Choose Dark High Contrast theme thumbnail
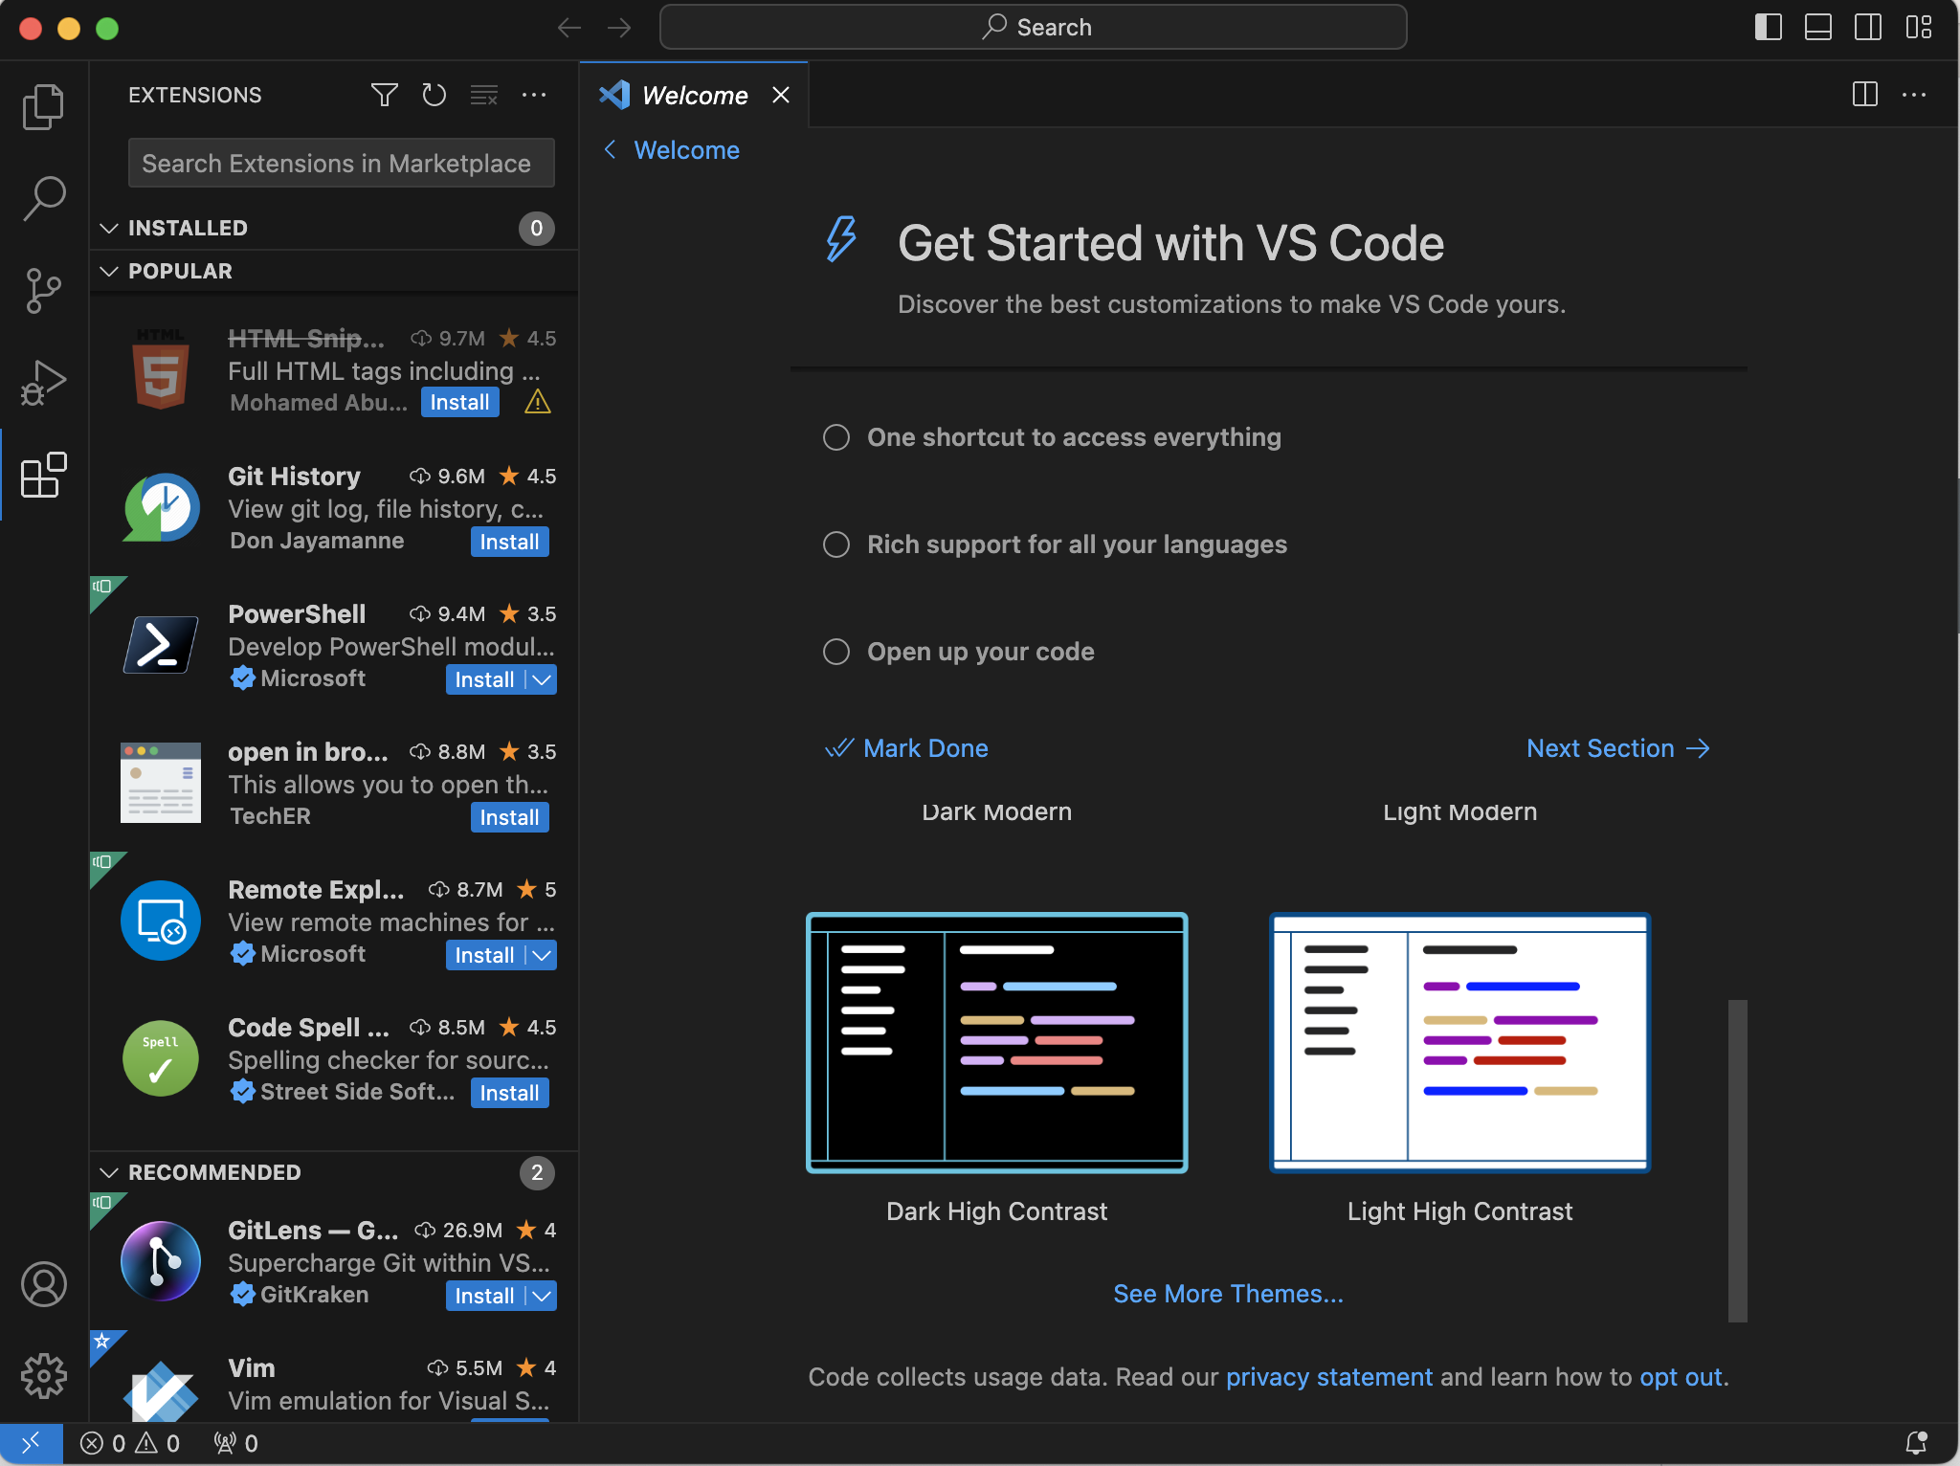 coord(996,1042)
